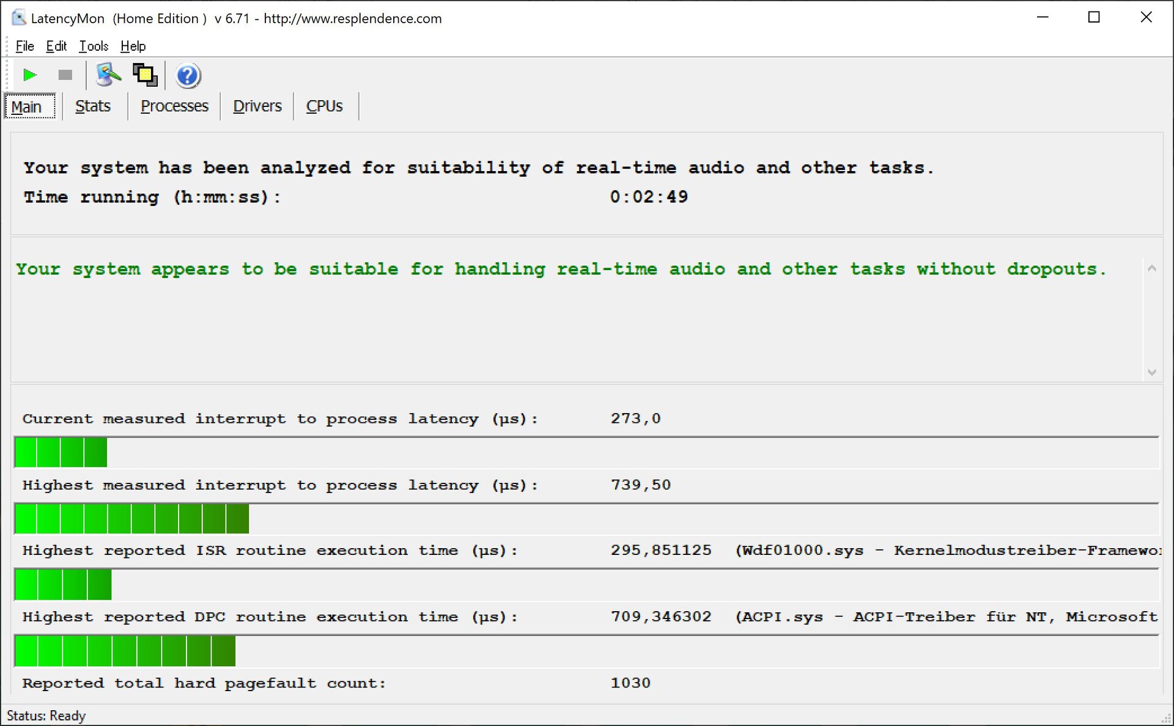Image resolution: width=1174 pixels, height=726 pixels.
Task: Click the yellow window-on-top toolbar icon
Action: (146, 75)
